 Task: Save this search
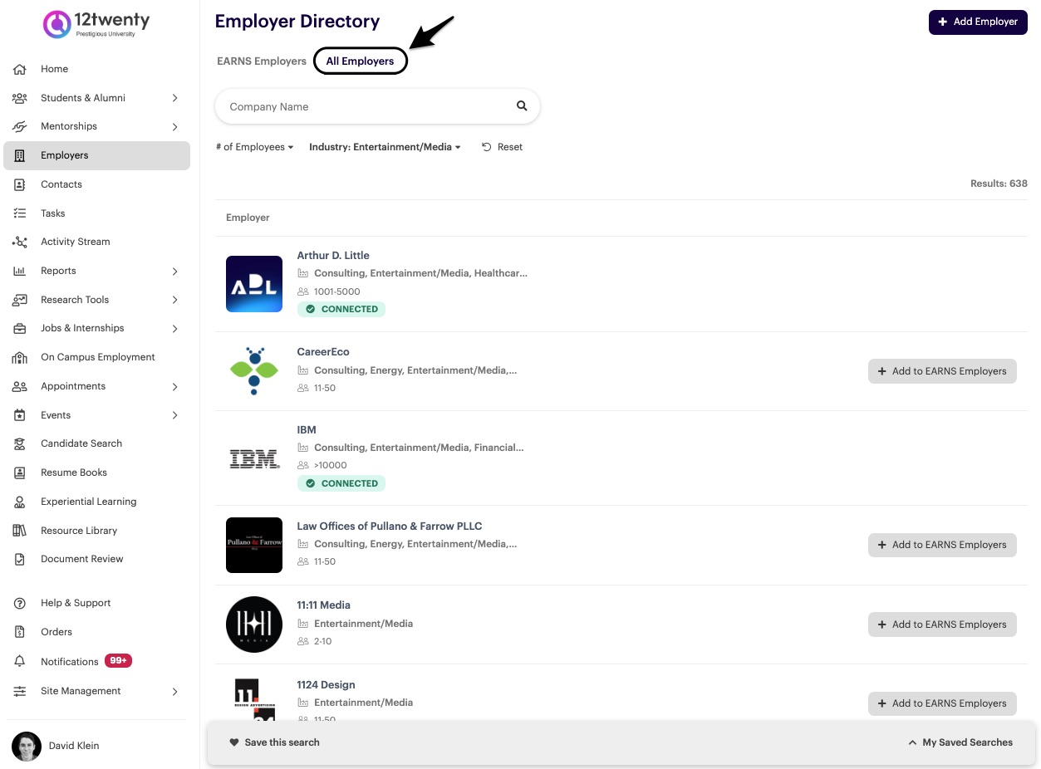click(274, 742)
